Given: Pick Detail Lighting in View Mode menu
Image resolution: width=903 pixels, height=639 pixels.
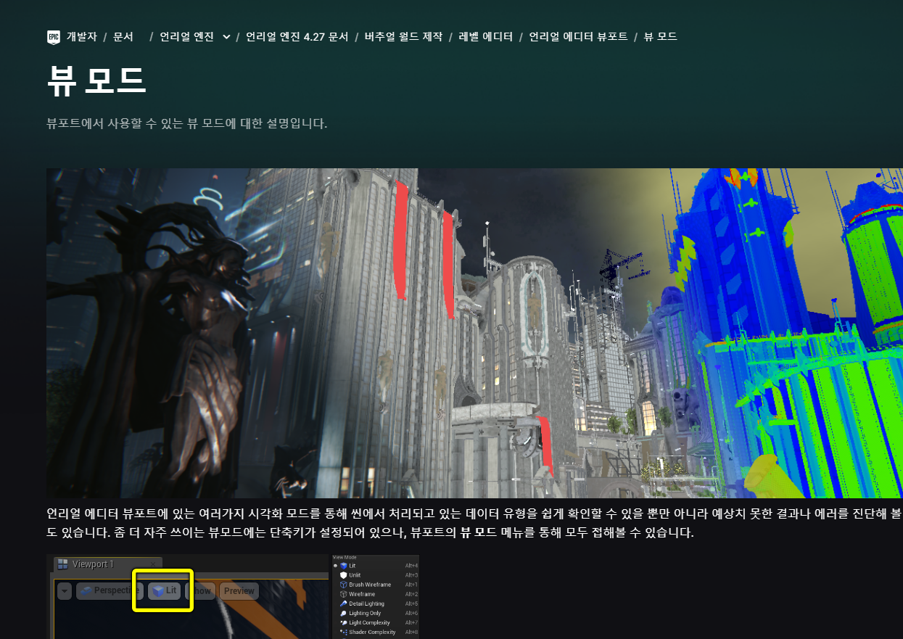Looking at the screenshot, I should [375, 603].
